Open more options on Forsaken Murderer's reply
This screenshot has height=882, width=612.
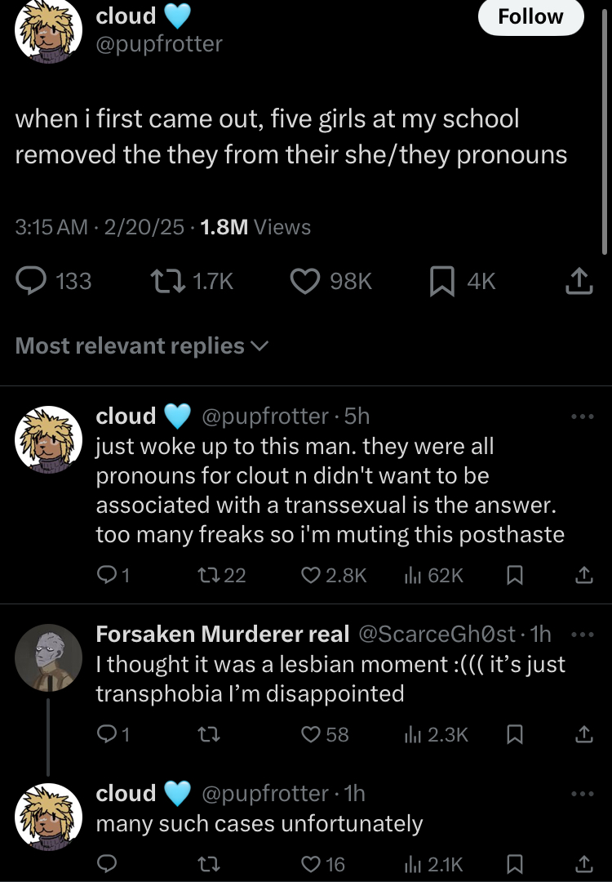(583, 633)
